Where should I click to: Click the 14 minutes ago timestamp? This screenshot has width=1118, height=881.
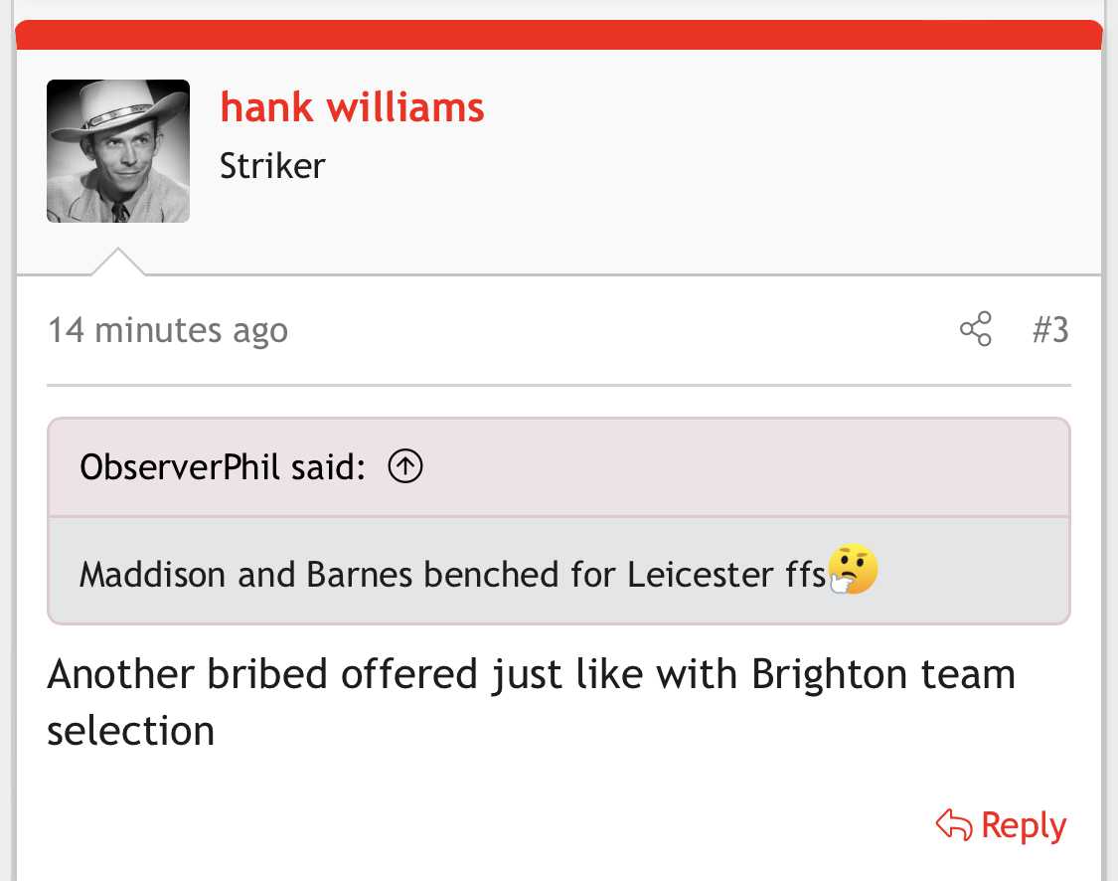click(x=168, y=331)
